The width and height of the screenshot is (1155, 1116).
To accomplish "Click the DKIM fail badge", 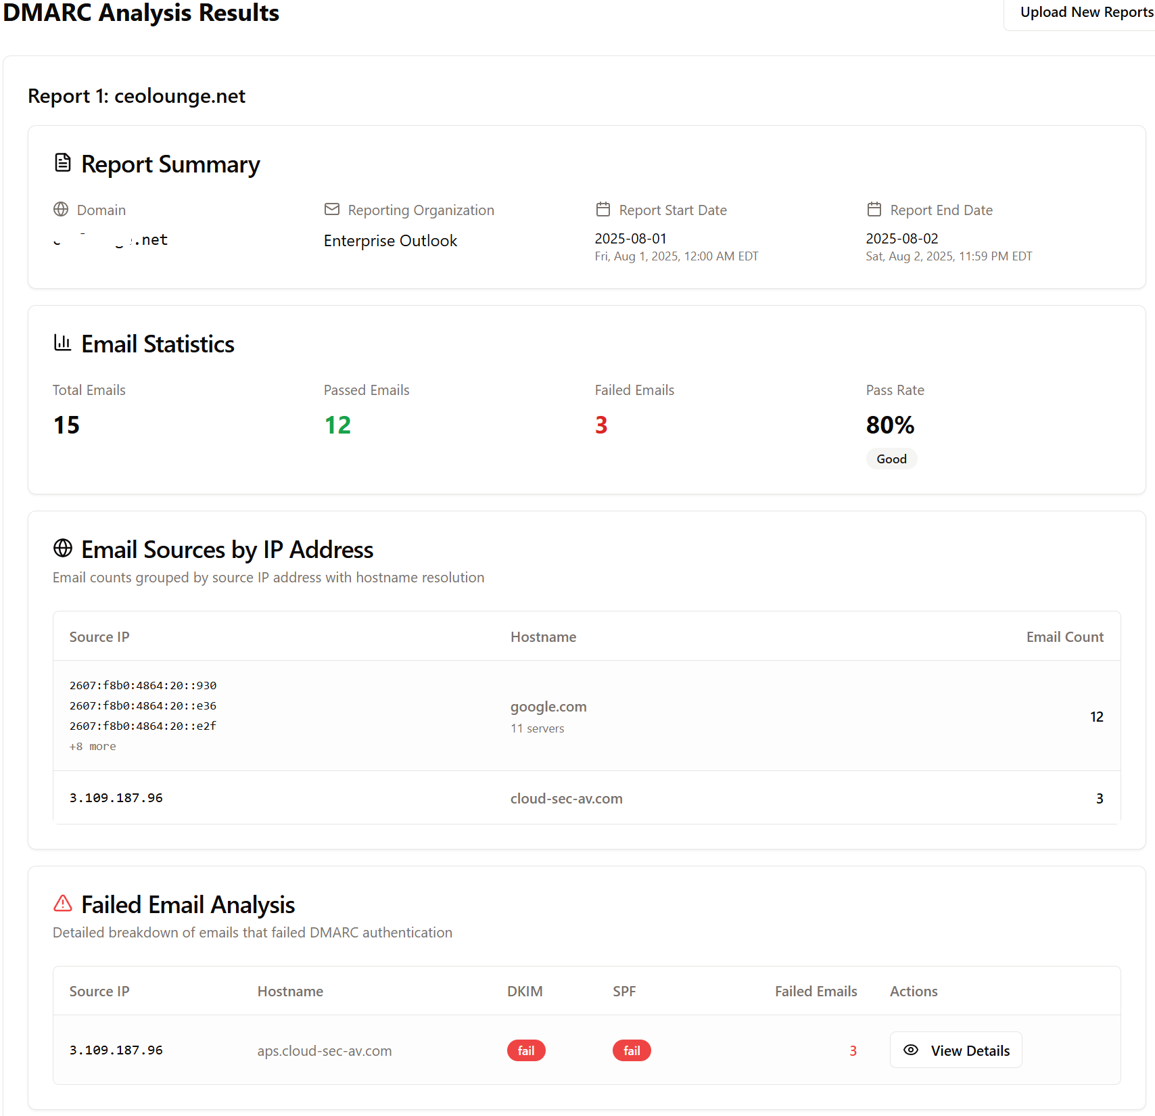I will (526, 1050).
